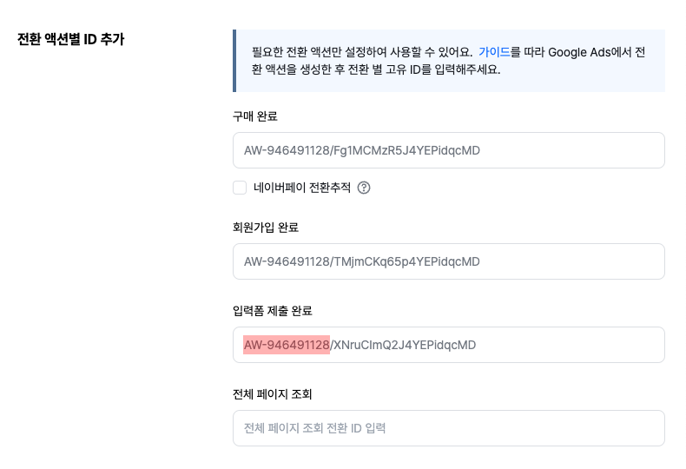Click the highlighted AW-946491128 text
Screen dimensions: 686x469
point(287,345)
